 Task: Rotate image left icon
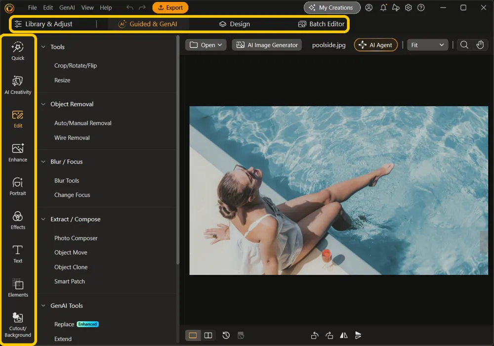tap(314, 335)
